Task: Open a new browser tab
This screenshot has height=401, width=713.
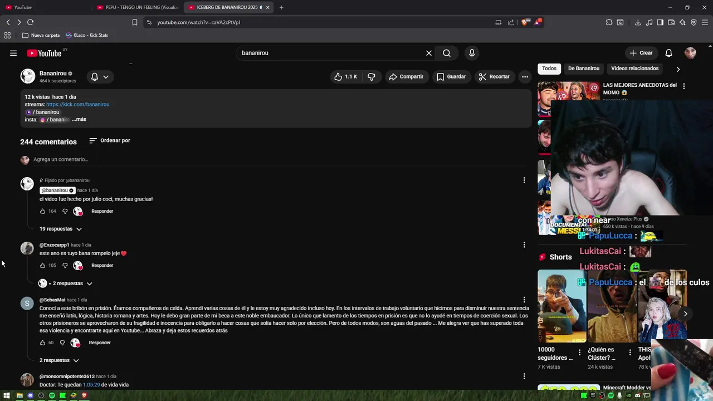Action: click(281, 7)
